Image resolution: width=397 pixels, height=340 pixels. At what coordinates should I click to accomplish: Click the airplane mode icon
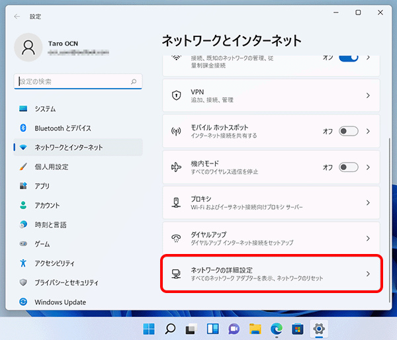tap(177, 167)
